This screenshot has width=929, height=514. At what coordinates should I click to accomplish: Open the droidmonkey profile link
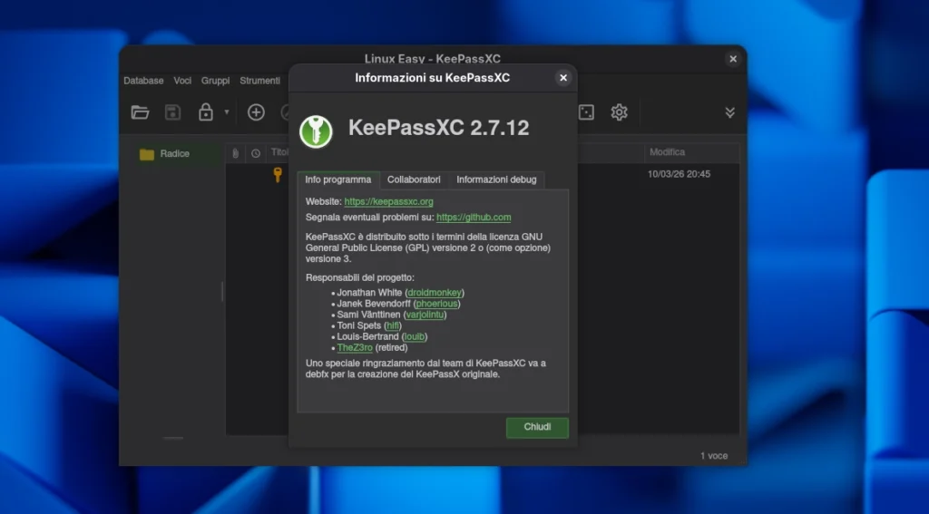pos(435,293)
